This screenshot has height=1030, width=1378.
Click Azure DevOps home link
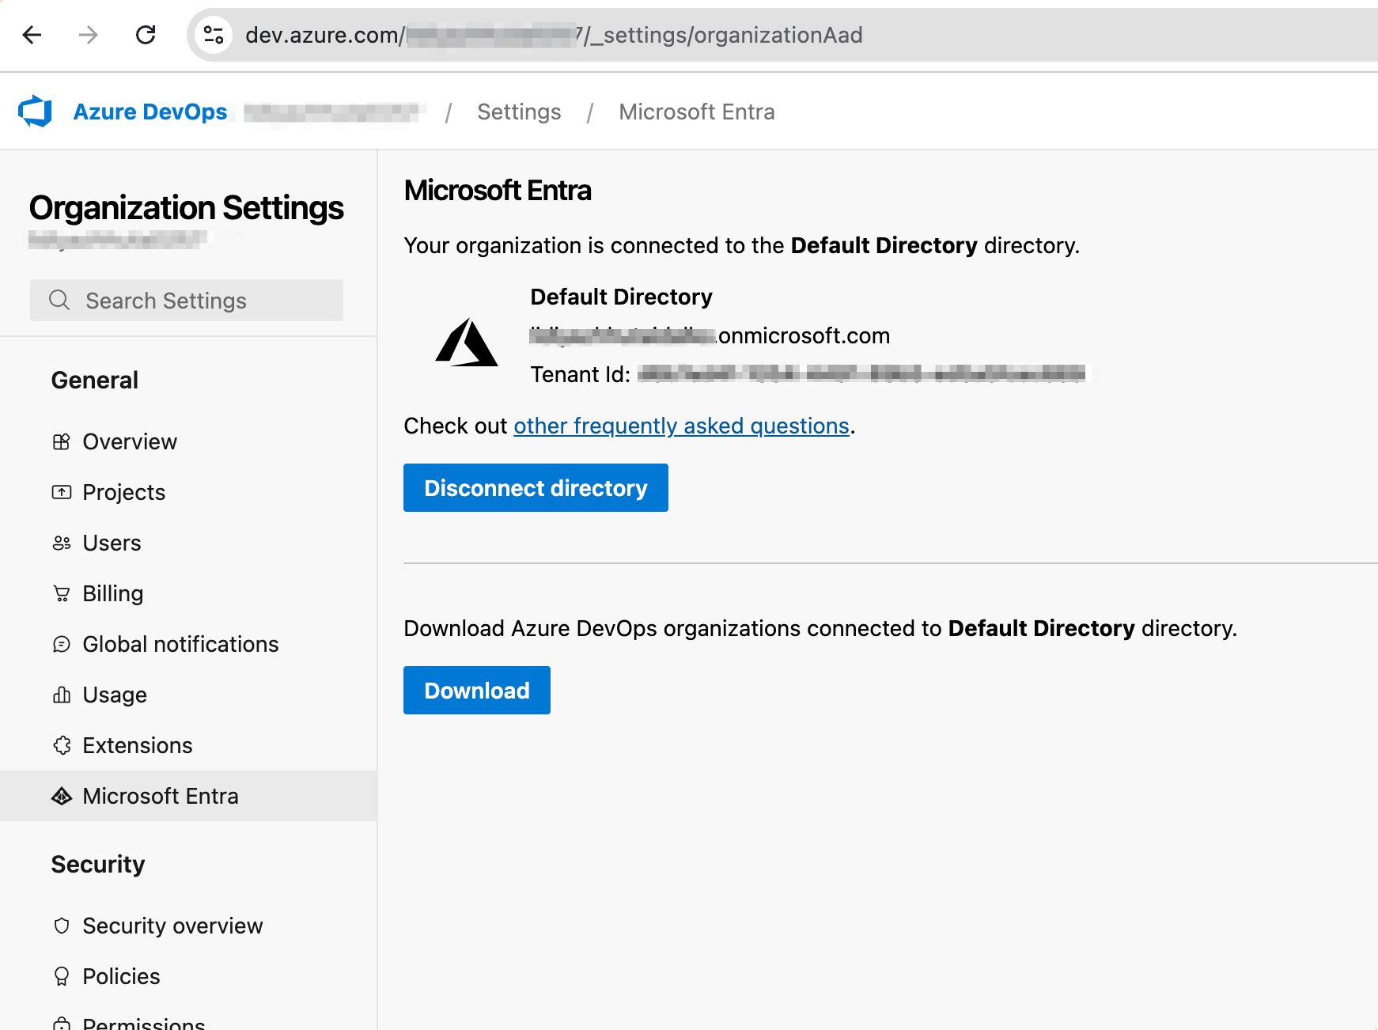click(150, 112)
